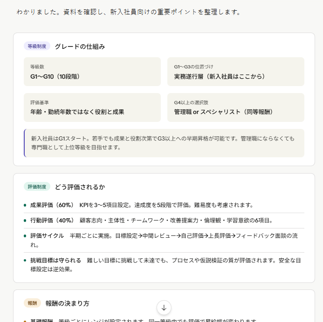Click the グレードの仕組み heading

point(80,47)
